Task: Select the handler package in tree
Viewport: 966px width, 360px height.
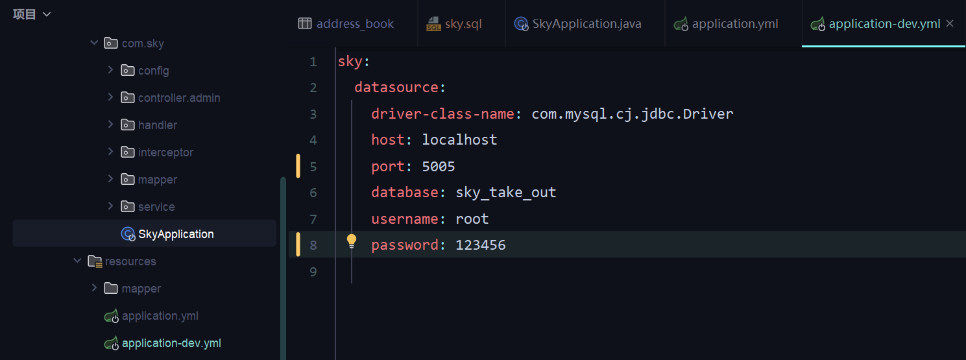Action: pyautogui.click(x=157, y=125)
